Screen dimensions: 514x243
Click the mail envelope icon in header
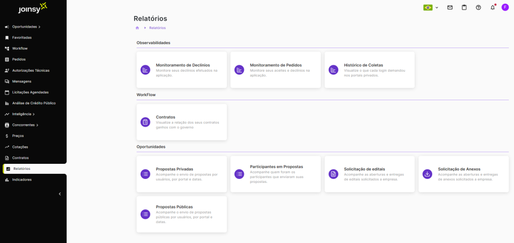click(x=450, y=8)
